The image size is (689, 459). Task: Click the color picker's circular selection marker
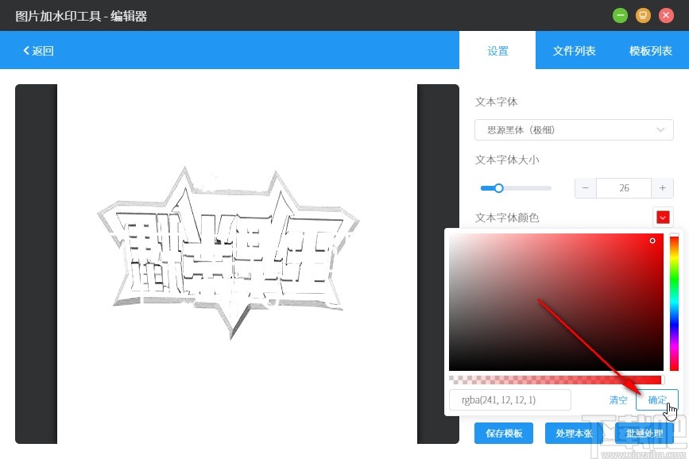[652, 241]
